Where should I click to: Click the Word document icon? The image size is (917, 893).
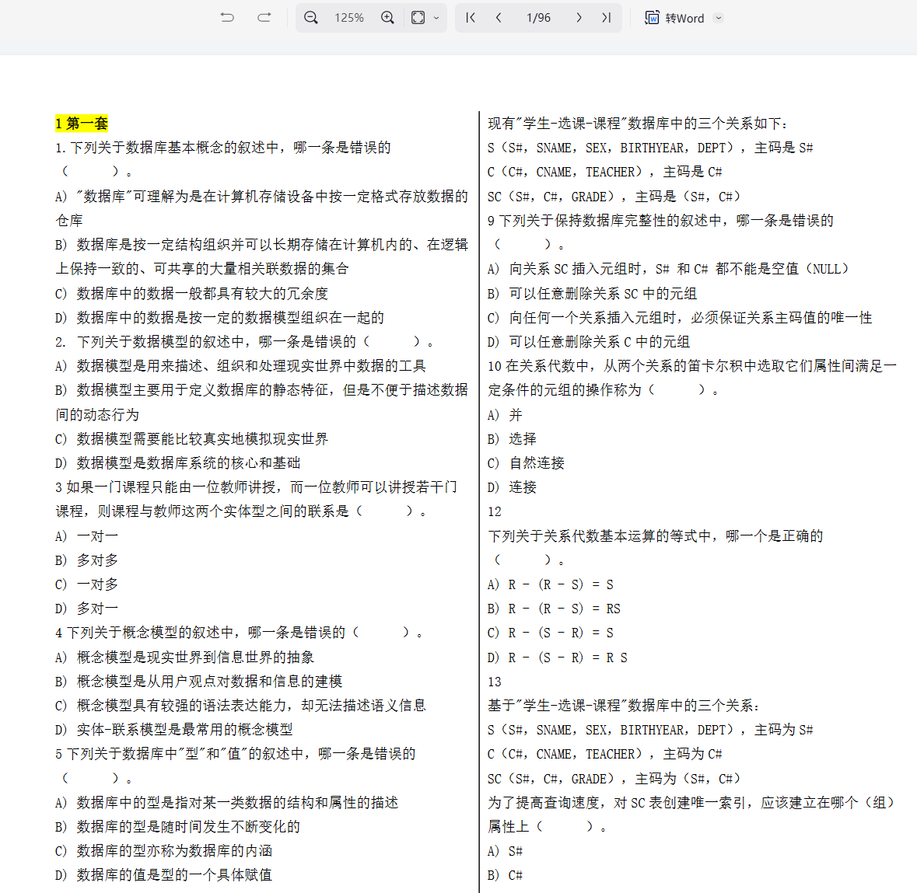[652, 18]
